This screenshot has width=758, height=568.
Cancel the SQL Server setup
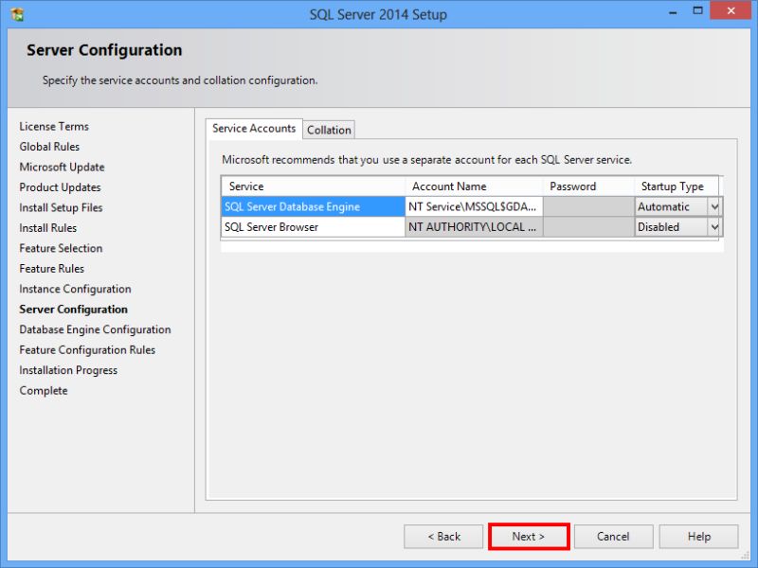613,536
